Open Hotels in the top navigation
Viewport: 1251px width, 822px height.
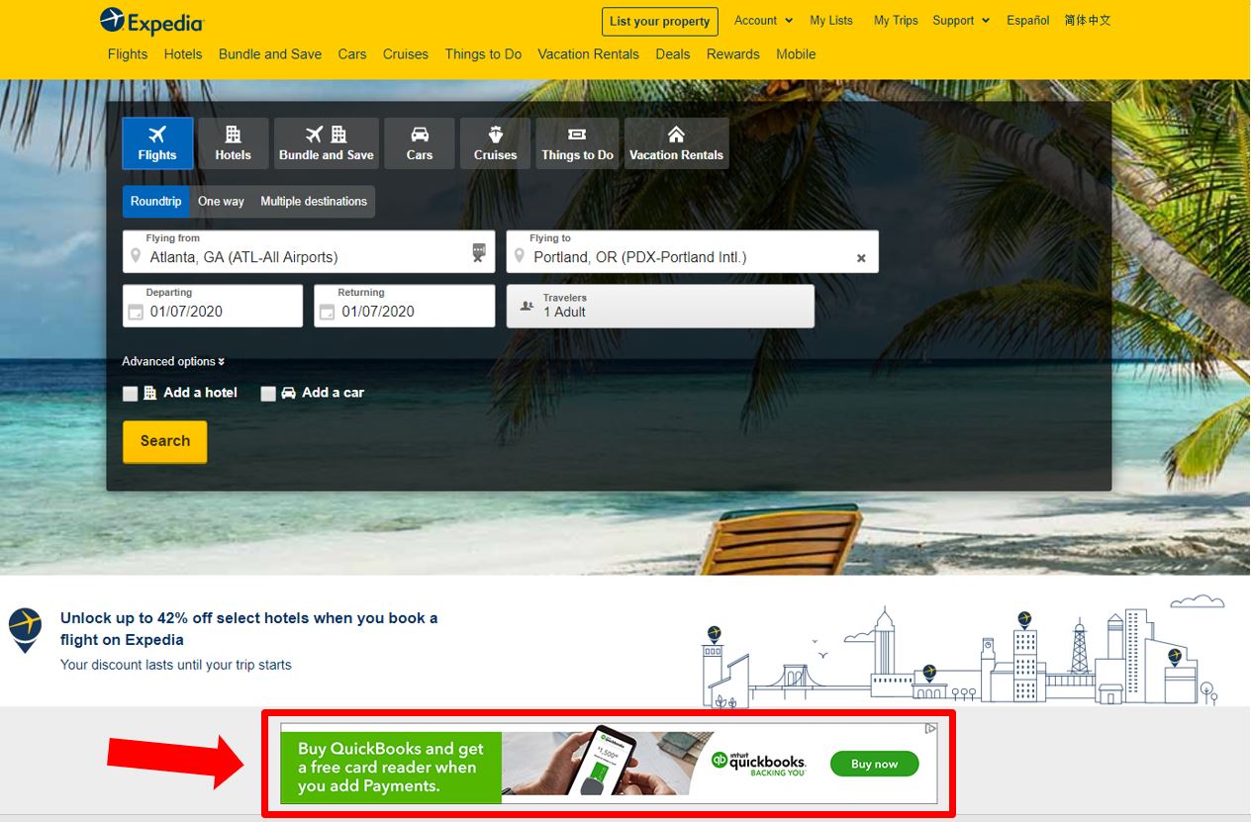(183, 54)
